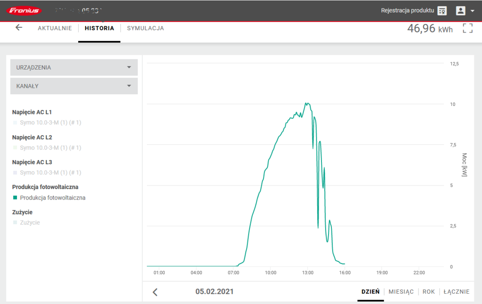This screenshot has height=304, width=482.
Task: Expand the URZĄDZENIA dropdown
Action: 74,67
